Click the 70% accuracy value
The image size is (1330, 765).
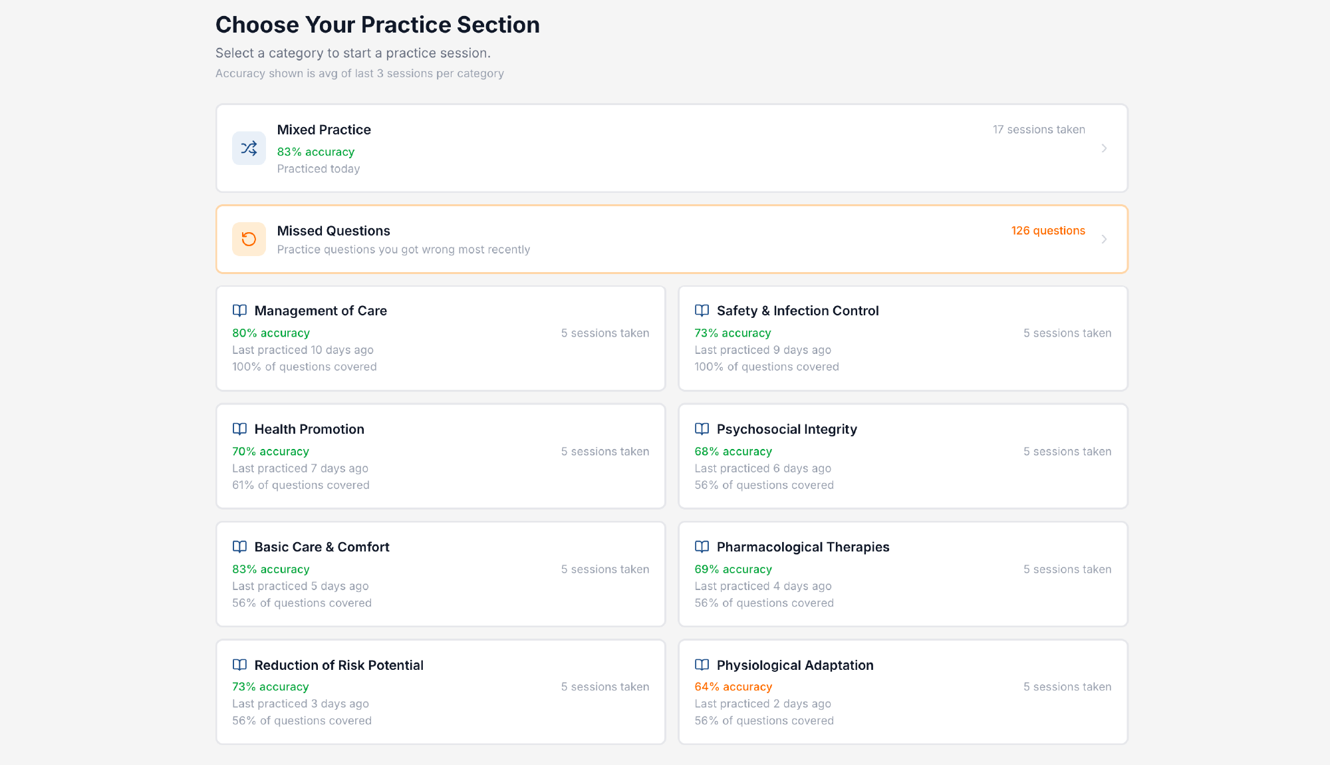click(x=271, y=451)
